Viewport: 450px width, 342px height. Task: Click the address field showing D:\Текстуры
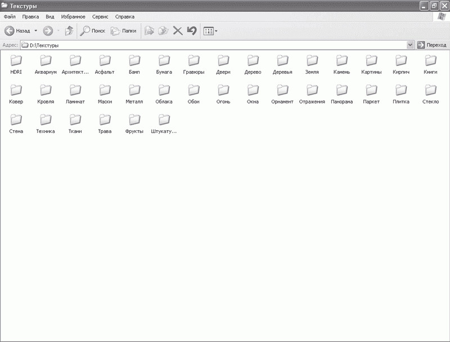click(x=214, y=45)
